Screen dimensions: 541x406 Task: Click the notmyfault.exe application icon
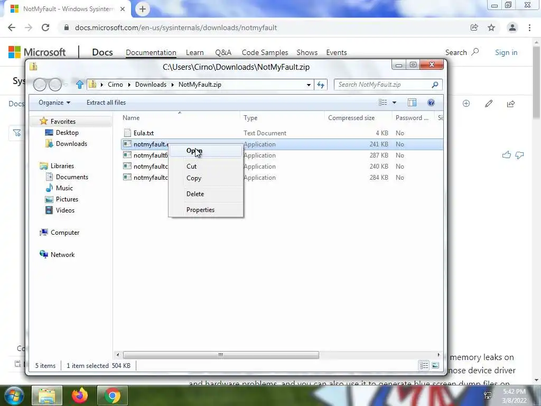pos(127,144)
